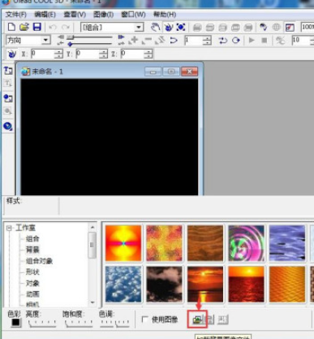Toggle the Easy Palette display icon
The height and width of the screenshot is (339, 314).
point(290,27)
